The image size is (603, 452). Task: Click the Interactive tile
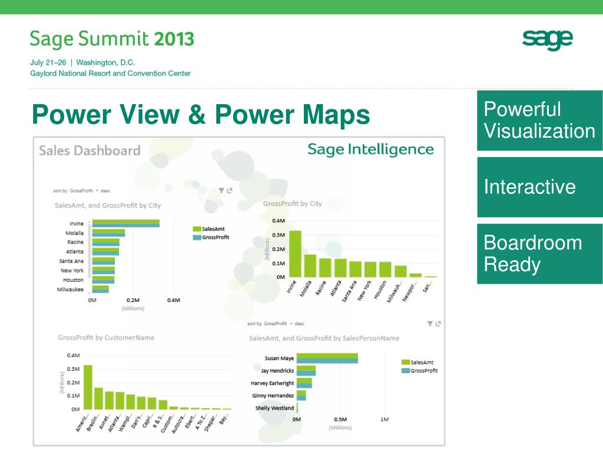[x=540, y=187]
